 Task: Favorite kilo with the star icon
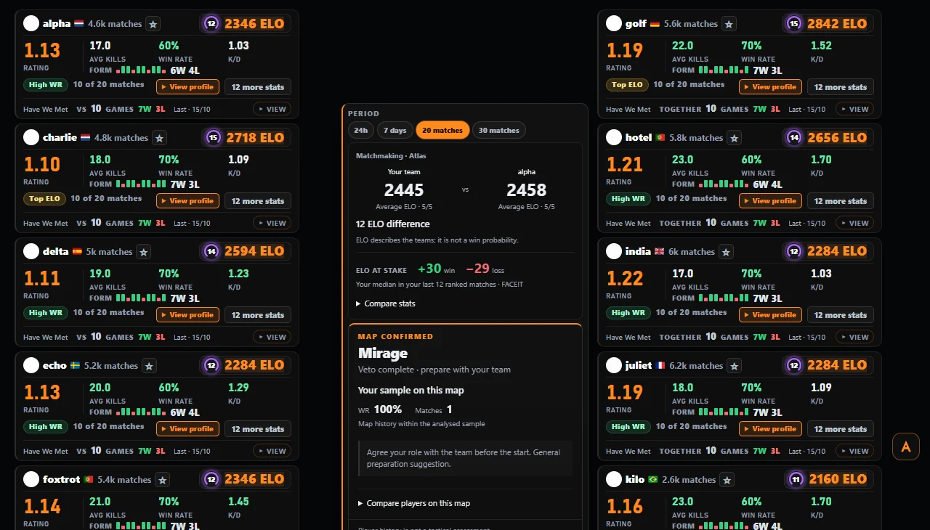[x=727, y=480]
